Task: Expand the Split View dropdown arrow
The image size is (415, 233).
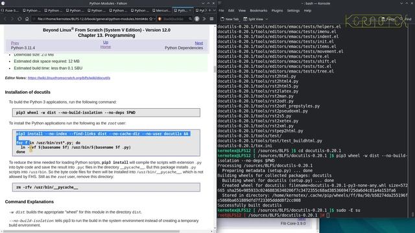Action: point(267,19)
